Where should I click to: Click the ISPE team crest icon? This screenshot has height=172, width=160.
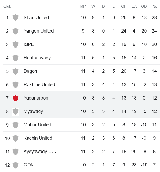click(15, 44)
